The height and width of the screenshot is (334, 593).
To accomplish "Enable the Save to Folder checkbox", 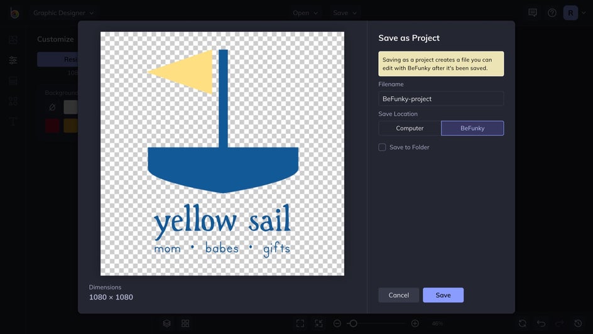I will click(382, 147).
